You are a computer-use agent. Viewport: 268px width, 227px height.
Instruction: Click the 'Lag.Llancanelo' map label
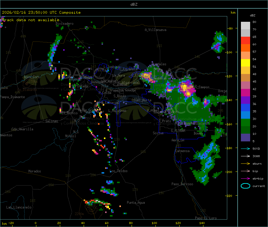[19, 207]
